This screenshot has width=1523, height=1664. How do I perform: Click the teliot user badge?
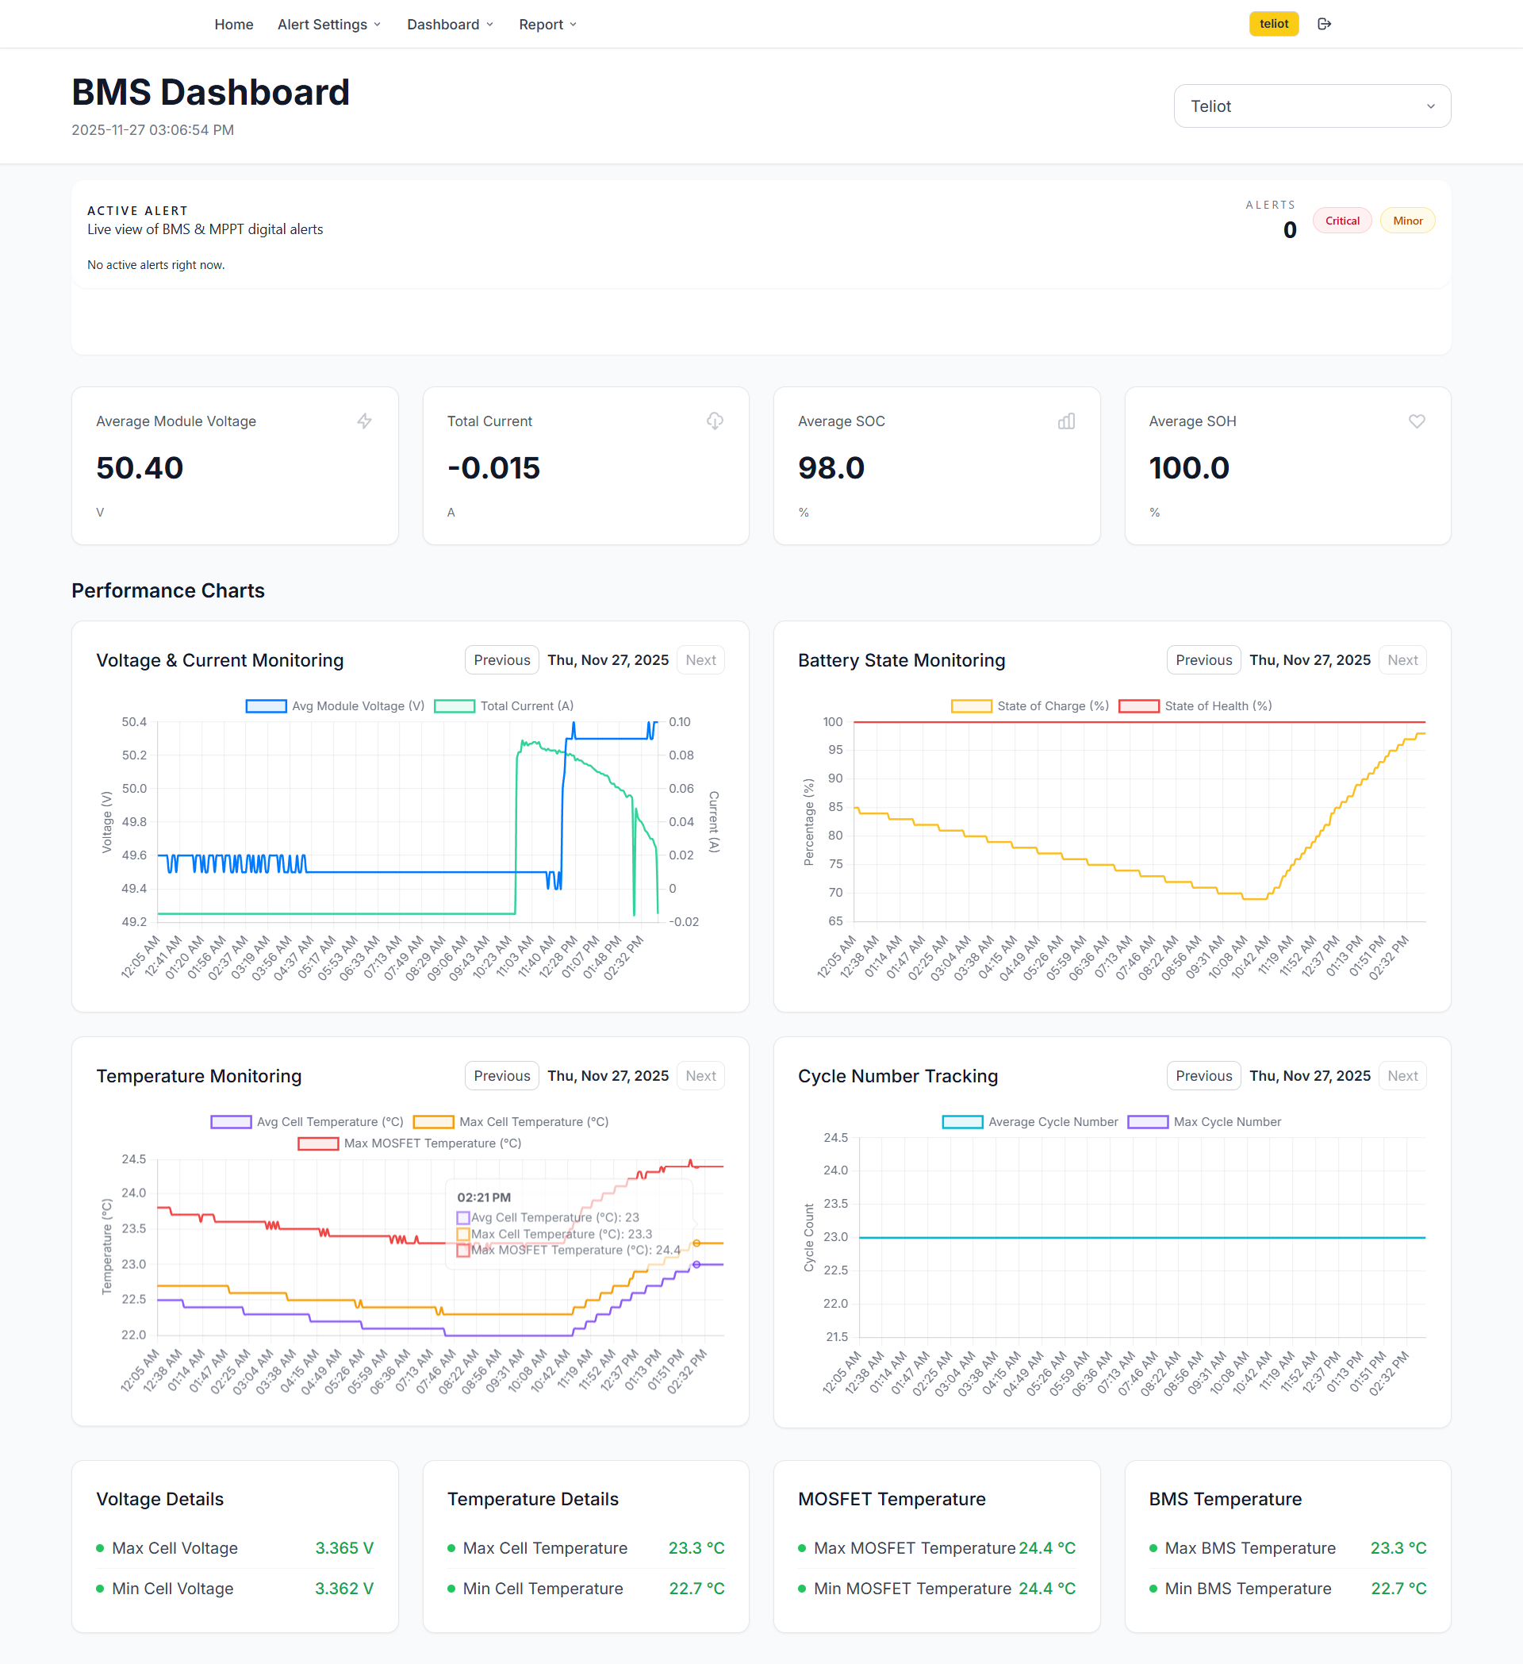1273,24
